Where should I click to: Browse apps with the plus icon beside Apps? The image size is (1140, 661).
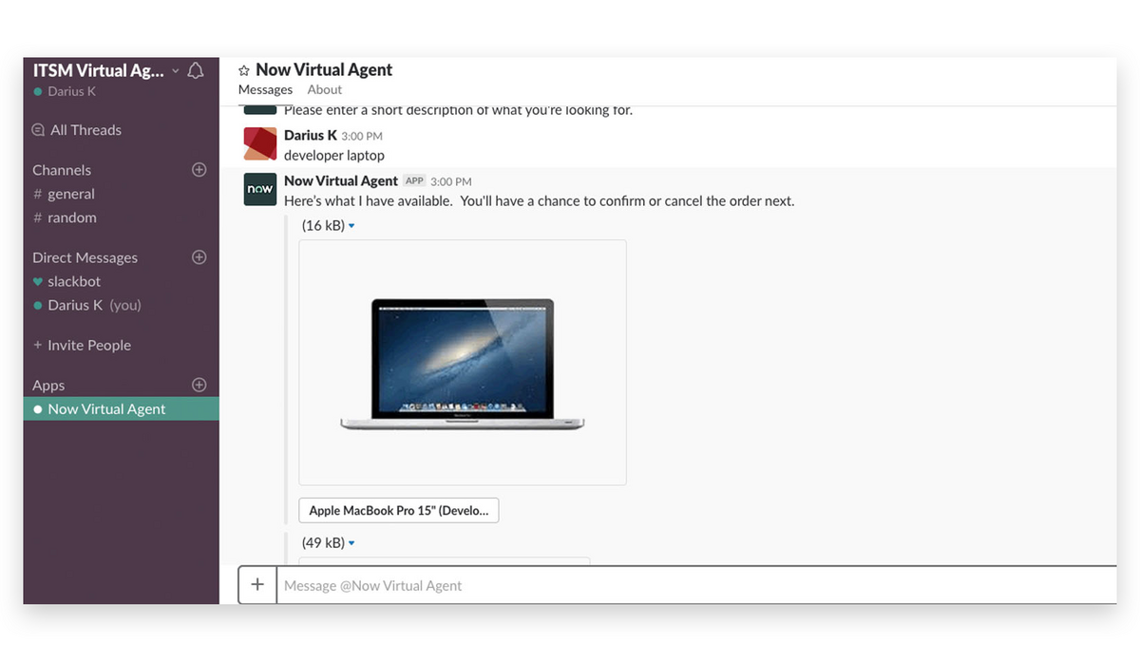(199, 385)
